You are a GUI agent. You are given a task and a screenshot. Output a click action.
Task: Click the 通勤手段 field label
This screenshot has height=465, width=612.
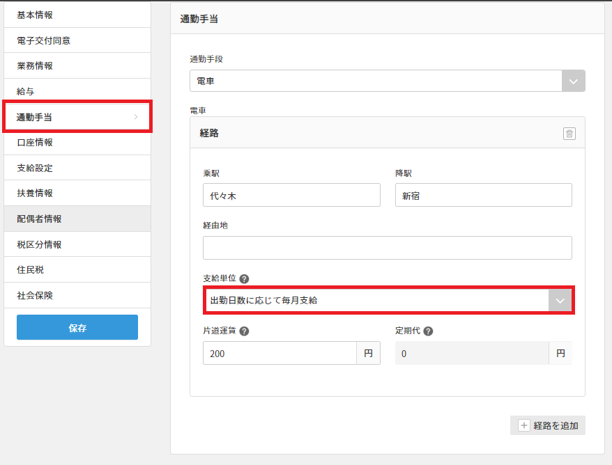click(x=206, y=59)
